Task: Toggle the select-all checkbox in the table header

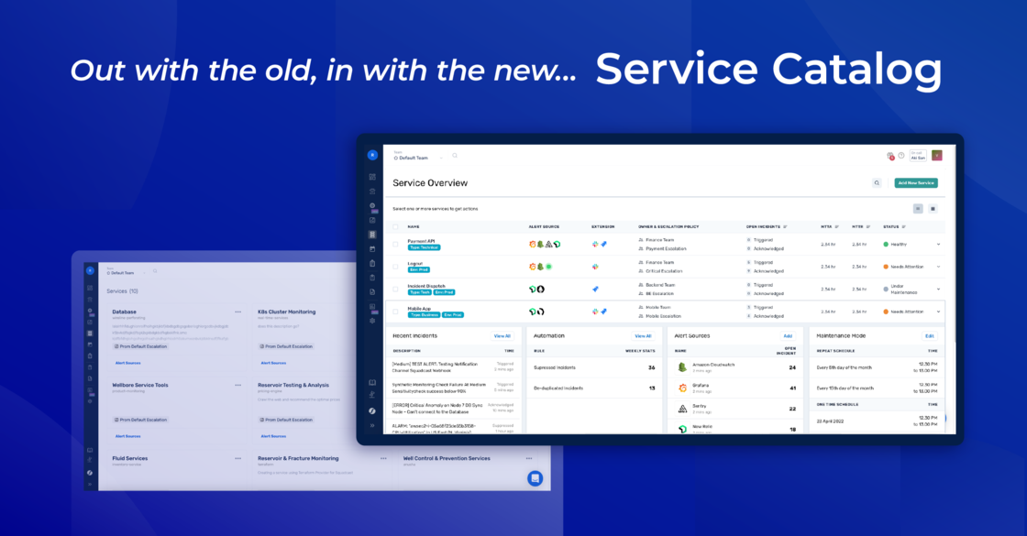Action: (395, 227)
